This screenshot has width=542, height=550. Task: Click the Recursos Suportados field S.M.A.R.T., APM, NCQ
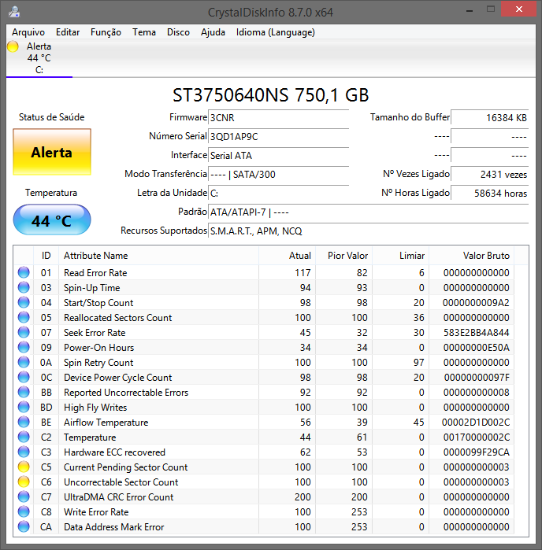[x=369, y=231]
